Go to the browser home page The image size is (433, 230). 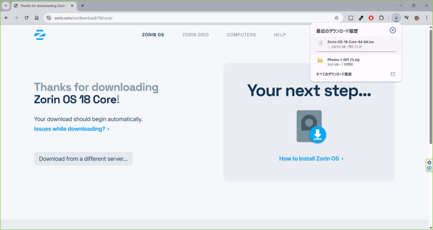tap(37, 18)
